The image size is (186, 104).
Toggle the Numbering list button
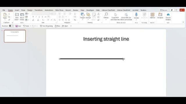(x=65, y=14)
